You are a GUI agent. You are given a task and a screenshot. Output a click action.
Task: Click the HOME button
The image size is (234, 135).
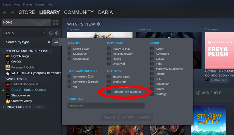pos(26,22)
